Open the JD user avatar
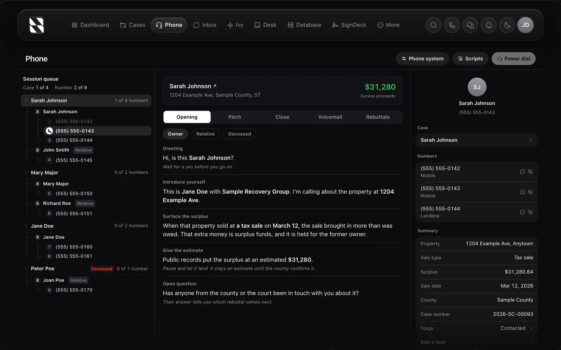The height and width of the screenshot is (350, 561). 525,25
